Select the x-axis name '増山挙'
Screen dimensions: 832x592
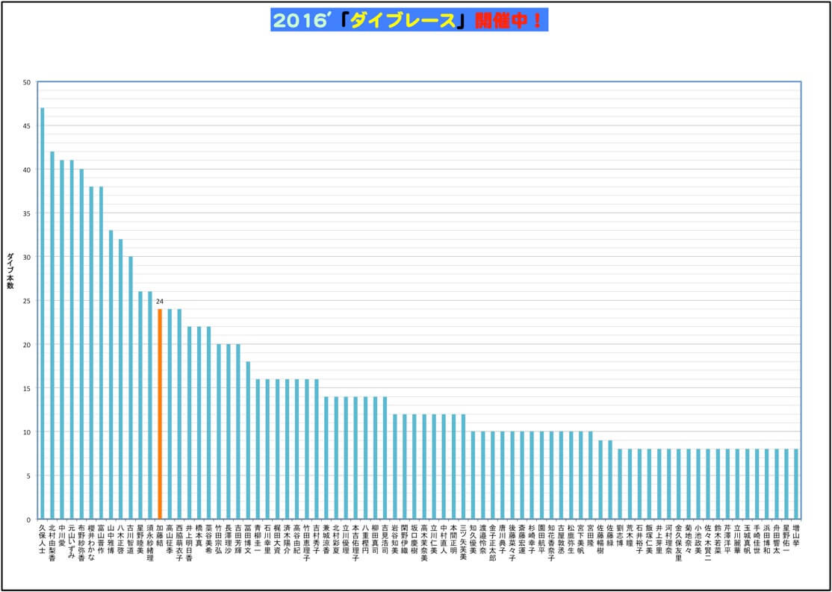pos(796,535)
